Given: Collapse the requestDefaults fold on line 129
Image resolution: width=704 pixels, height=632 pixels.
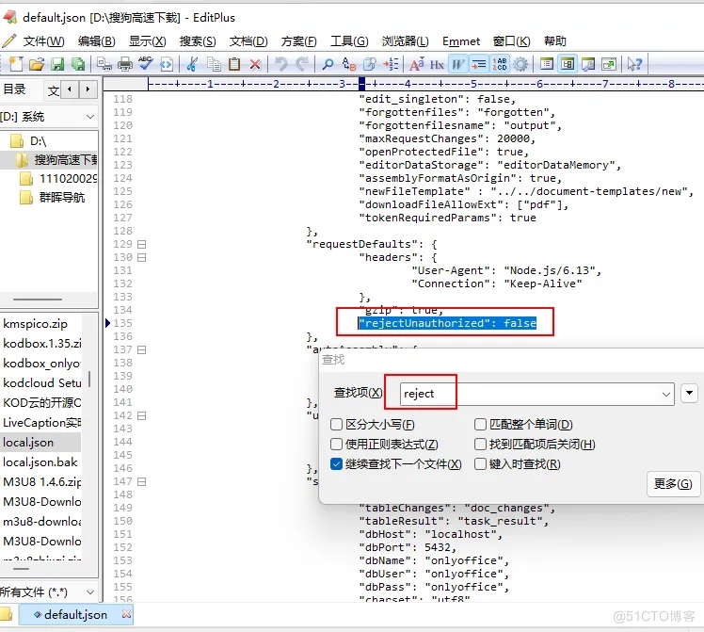Looking at the screenshot, I should [141, 244].
